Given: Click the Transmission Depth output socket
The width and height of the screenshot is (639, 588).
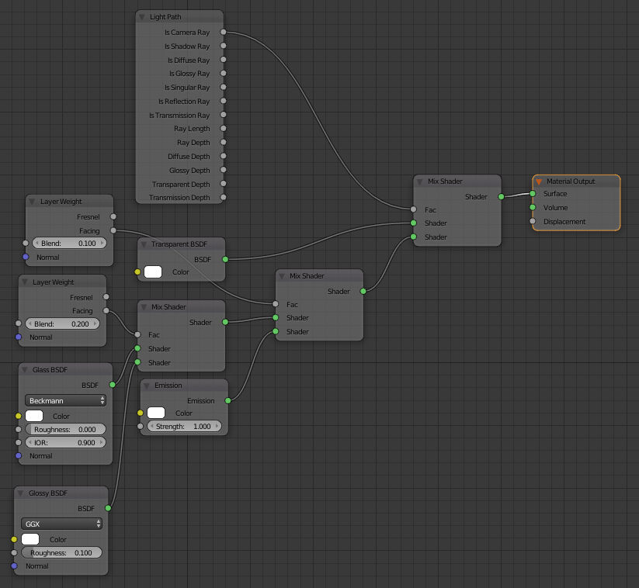Looking at the screenshot, I should [x=224, y=198].
